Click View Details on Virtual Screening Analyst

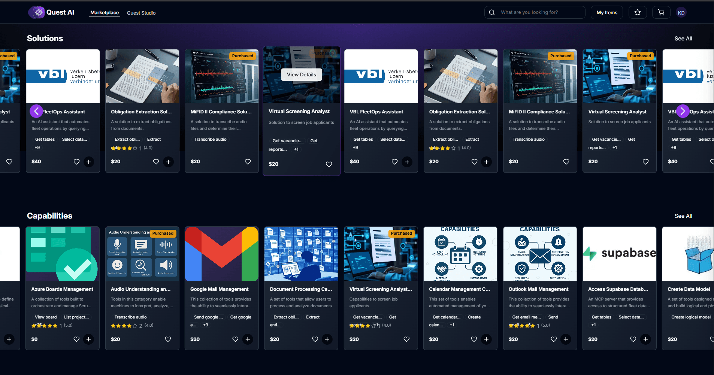[302, 74]
